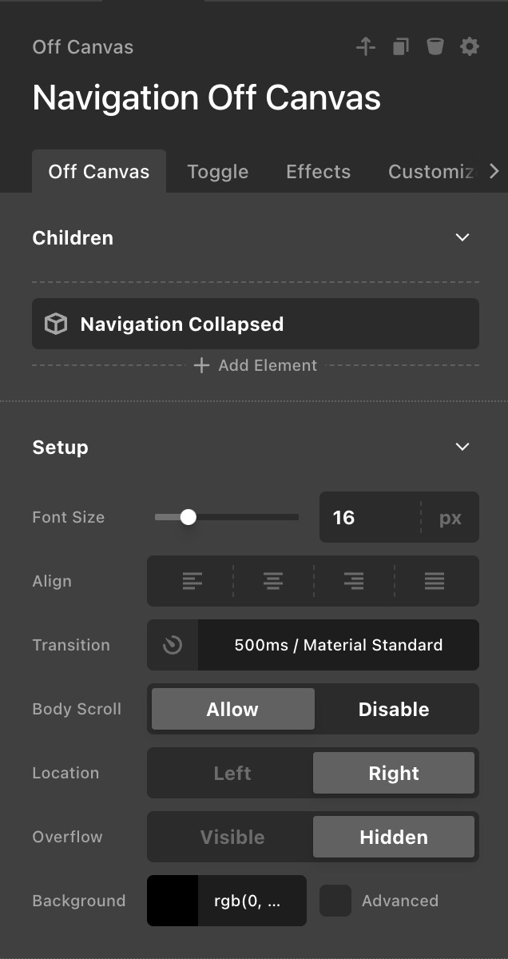Select left text alignment icon
Image resolution: width=508 pixels, height=959 pixels.
[x=192, y=581]
